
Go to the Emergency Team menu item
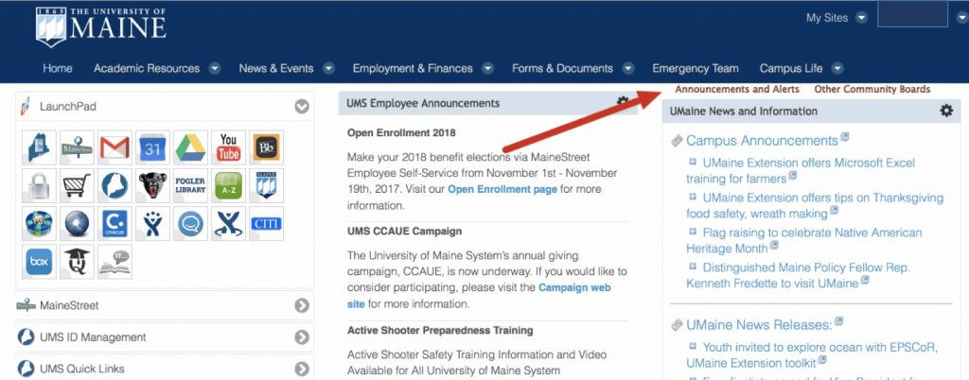(696, 68)
